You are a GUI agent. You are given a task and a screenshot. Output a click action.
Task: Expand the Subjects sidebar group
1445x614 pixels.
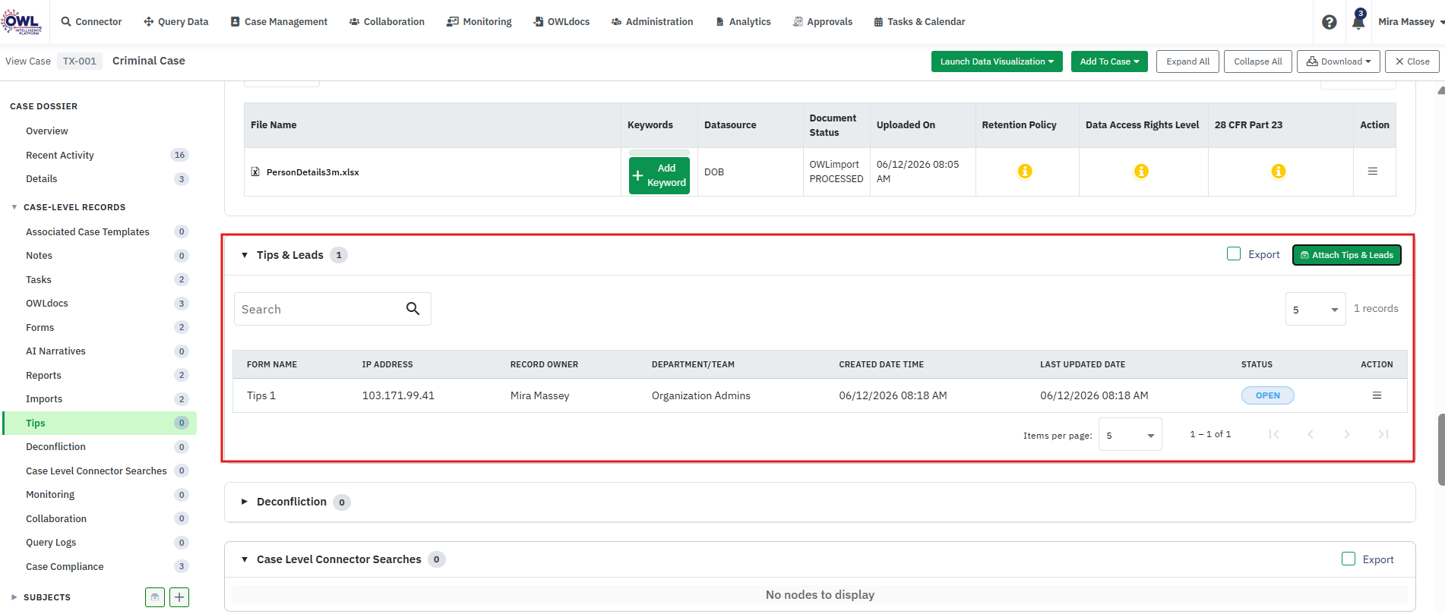click(x=14, y=597)
